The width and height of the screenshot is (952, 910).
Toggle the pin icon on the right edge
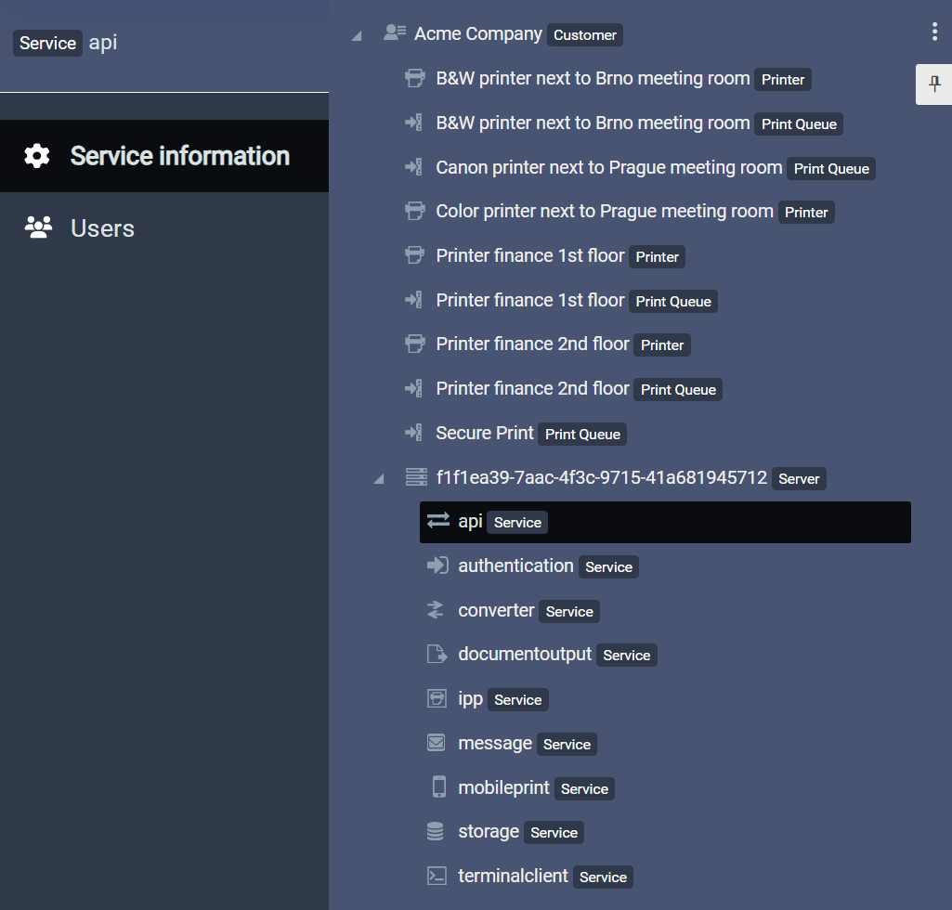[935, 84]
